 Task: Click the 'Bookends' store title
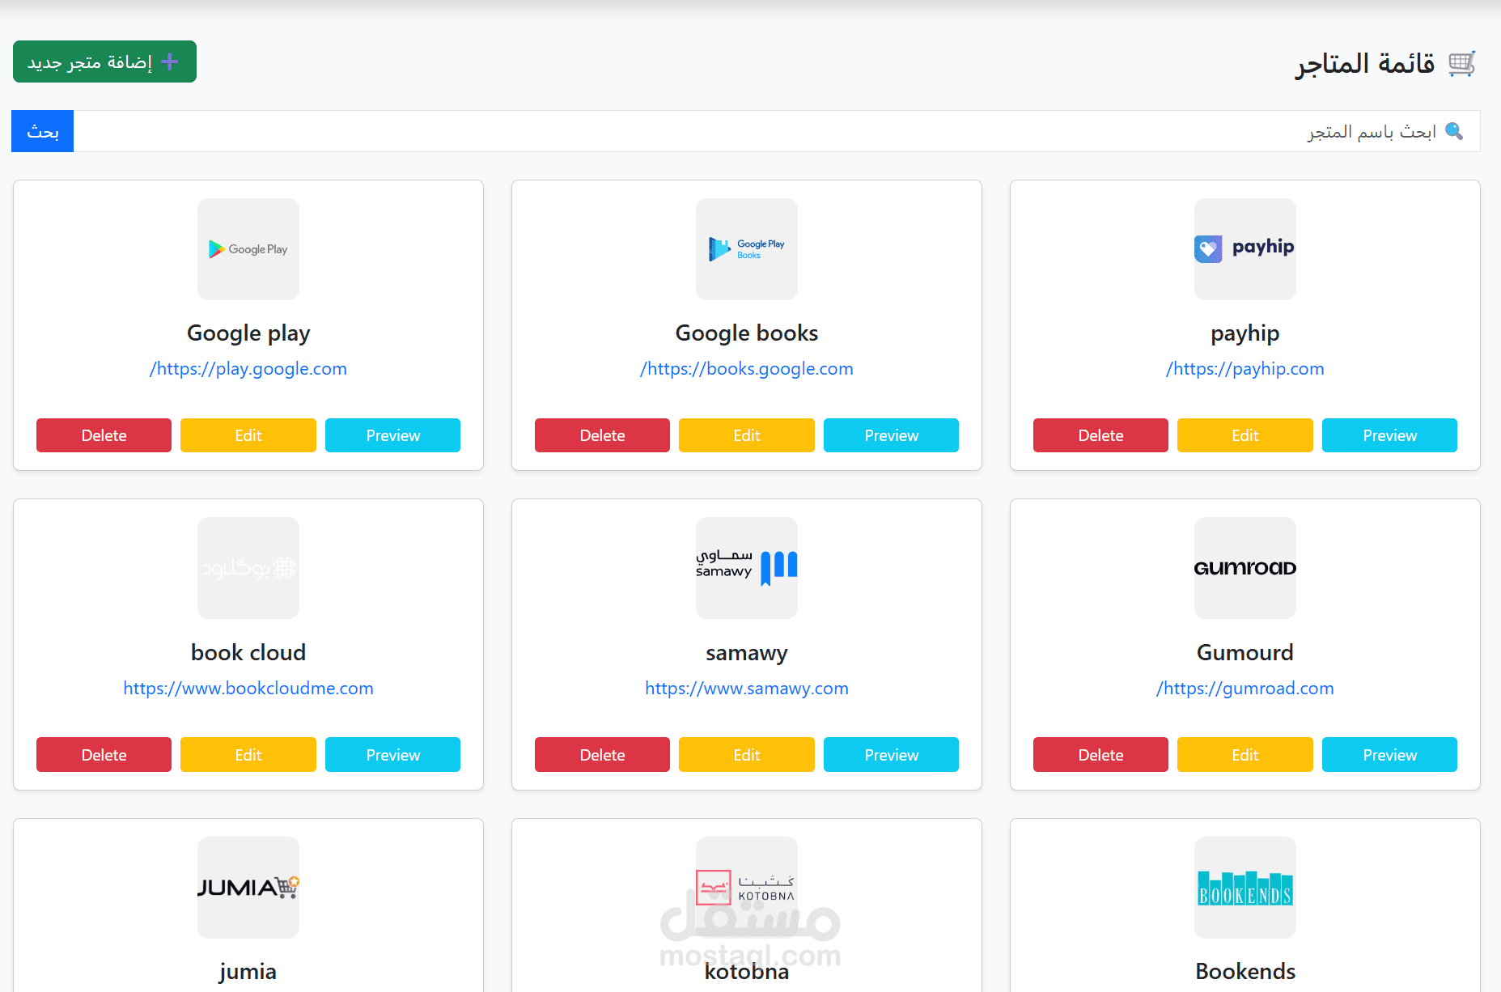(x=1245, y=971)
